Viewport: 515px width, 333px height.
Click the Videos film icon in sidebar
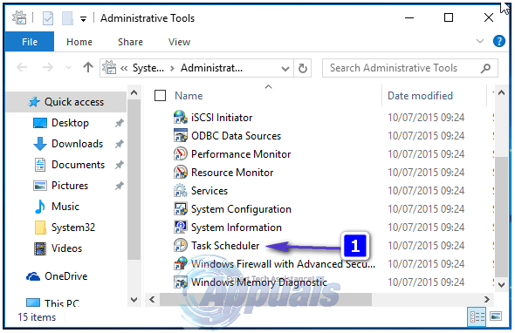point(40,248)
